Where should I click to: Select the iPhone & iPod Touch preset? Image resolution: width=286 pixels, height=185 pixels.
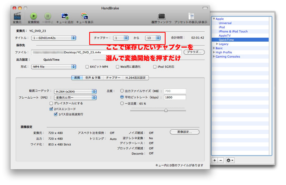click(x=233, y=31)
